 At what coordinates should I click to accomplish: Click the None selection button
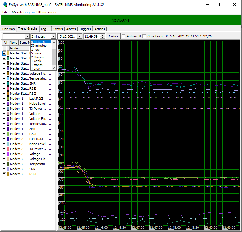[14, 43]
